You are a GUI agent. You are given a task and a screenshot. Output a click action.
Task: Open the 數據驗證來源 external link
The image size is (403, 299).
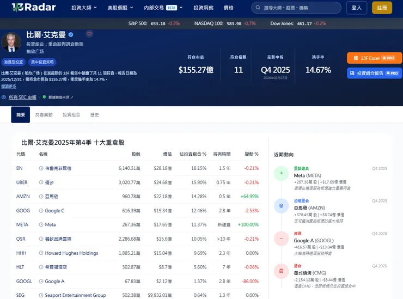[61, 97]
